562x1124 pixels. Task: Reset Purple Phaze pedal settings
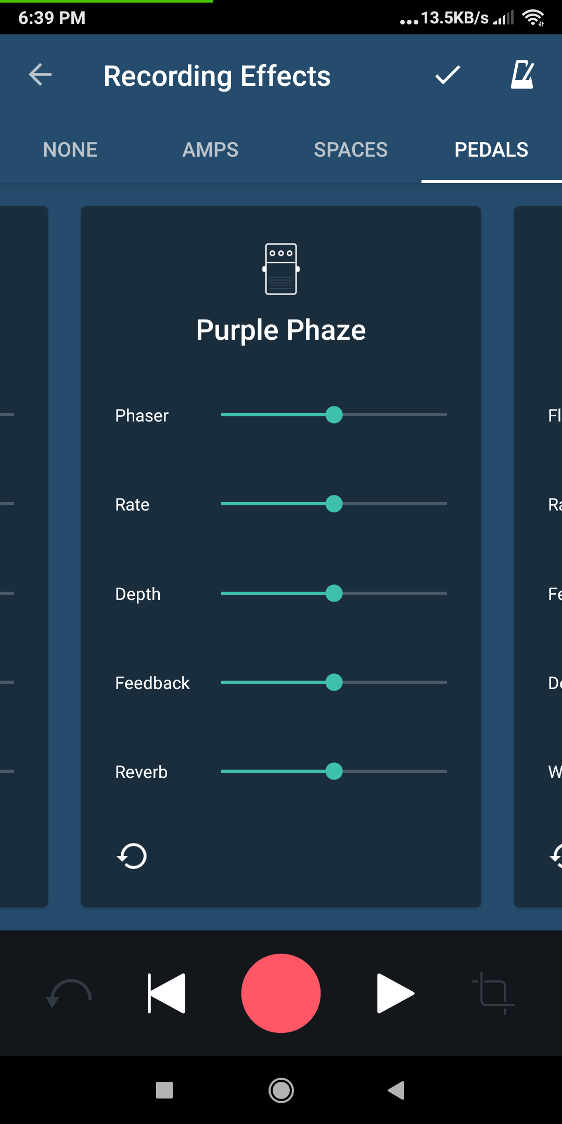point(132,856)
